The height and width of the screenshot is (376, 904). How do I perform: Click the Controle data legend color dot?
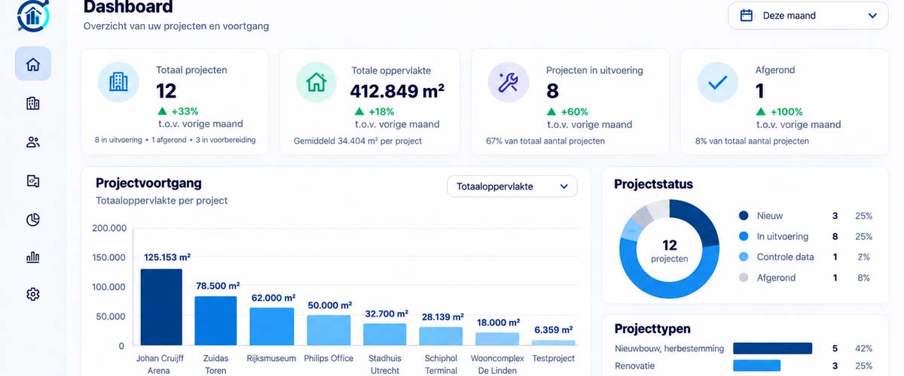point(744,256)
